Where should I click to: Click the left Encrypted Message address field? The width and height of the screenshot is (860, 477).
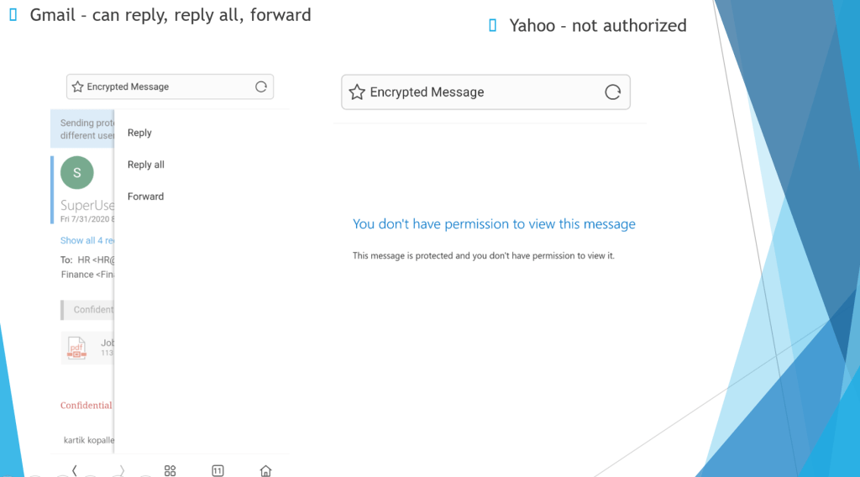coord(170,86)
